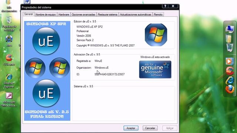Close the Propiedades del sistema dialog
The height and width of the screenshot is (133, 237).
click(x=173, y=6)
